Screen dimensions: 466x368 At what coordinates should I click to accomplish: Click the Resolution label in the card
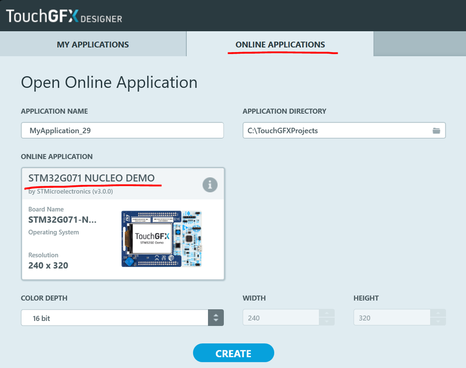(43, 255)
